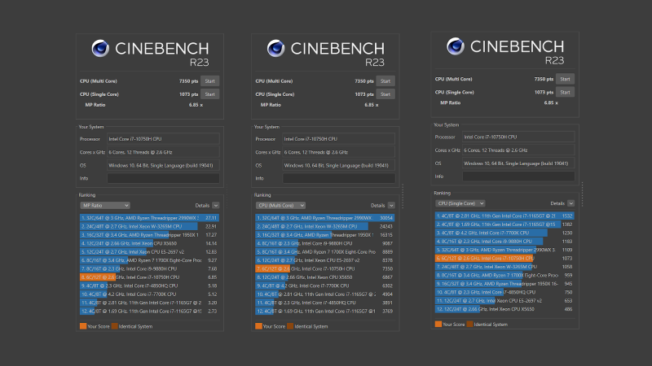652x366 pixels.
Task: Click Identical System swatch under CPU (Multi Core) ranking
Action: 290,326
